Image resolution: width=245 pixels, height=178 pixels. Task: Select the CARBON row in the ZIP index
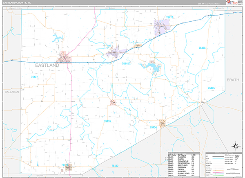[x=184, y=157]
